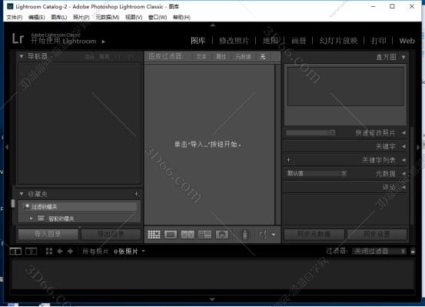Click the 同步元数据 button

(x=314, y=235)
